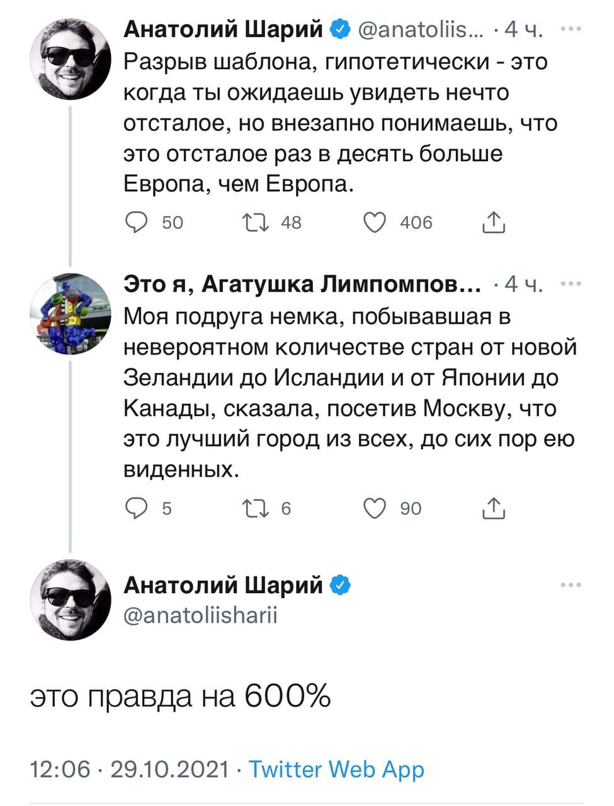The height and width of the screenshot is (806, 614).
Task: Open more options on Агатушка's tweet
Action: point(571,284)
